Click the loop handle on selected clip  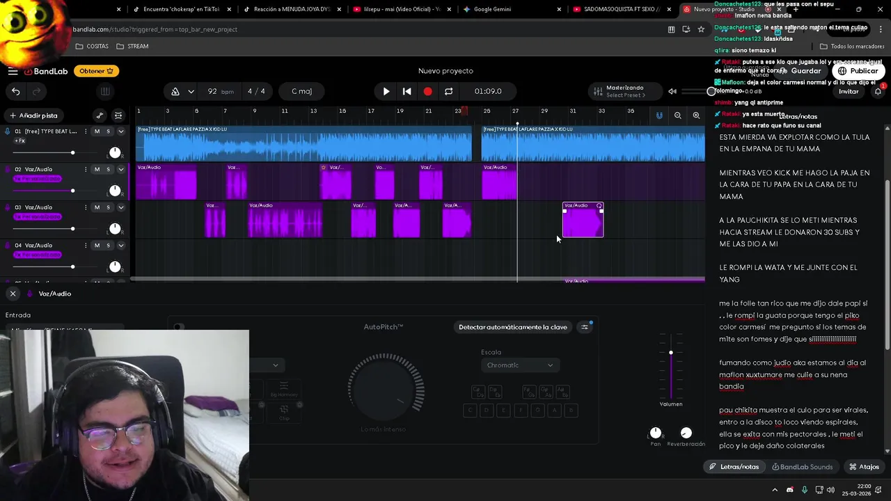[599, 206]
